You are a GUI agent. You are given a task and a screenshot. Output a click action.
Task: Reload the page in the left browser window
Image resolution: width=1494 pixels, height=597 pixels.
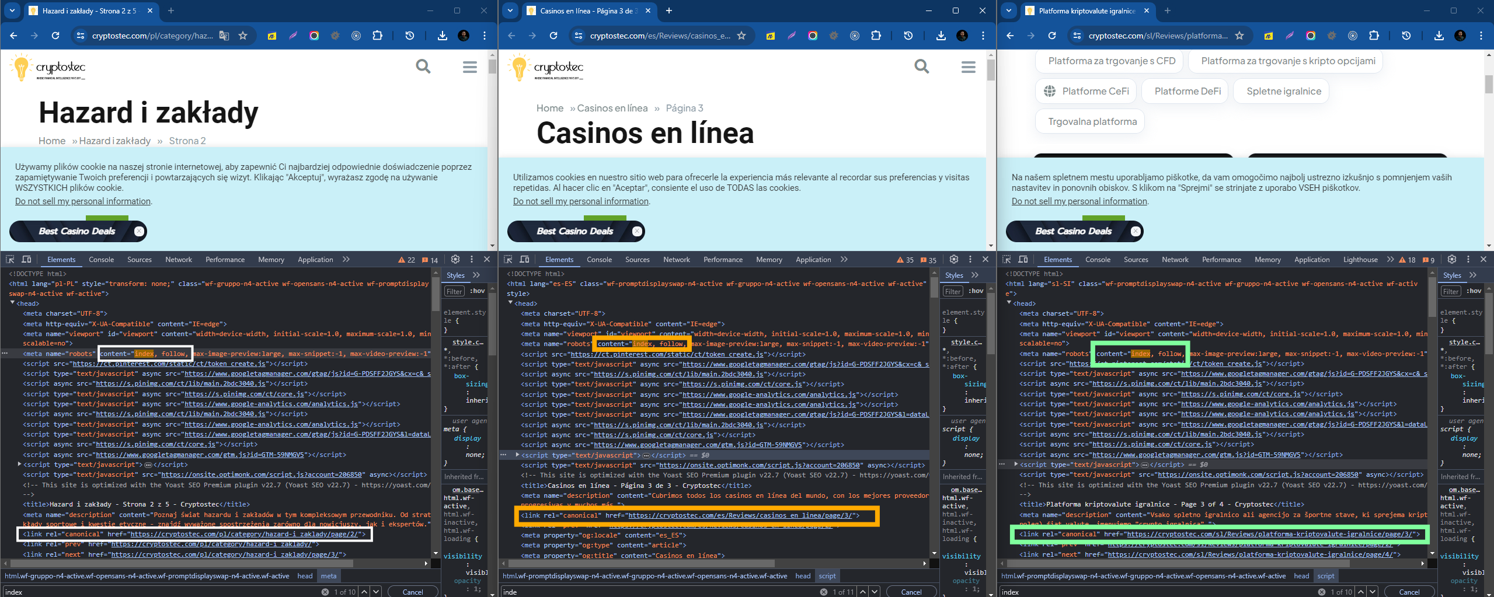(x=55, y=36)
